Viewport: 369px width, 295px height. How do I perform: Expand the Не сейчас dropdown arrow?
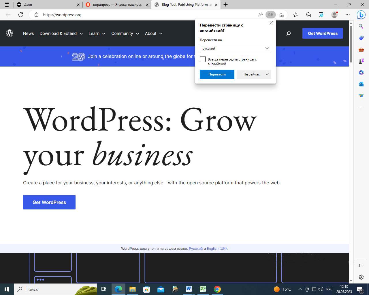tap(267, 74)
